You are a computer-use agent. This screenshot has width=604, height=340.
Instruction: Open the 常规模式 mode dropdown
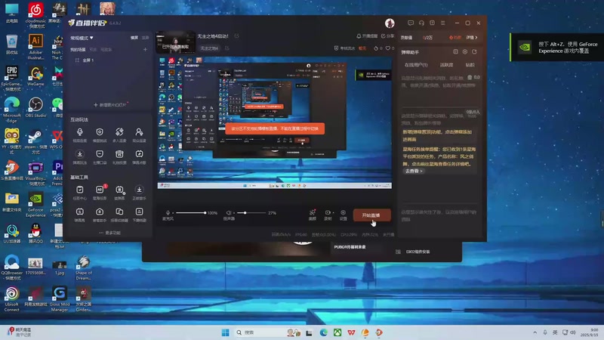pyautogui.click(x=82, y=38)
